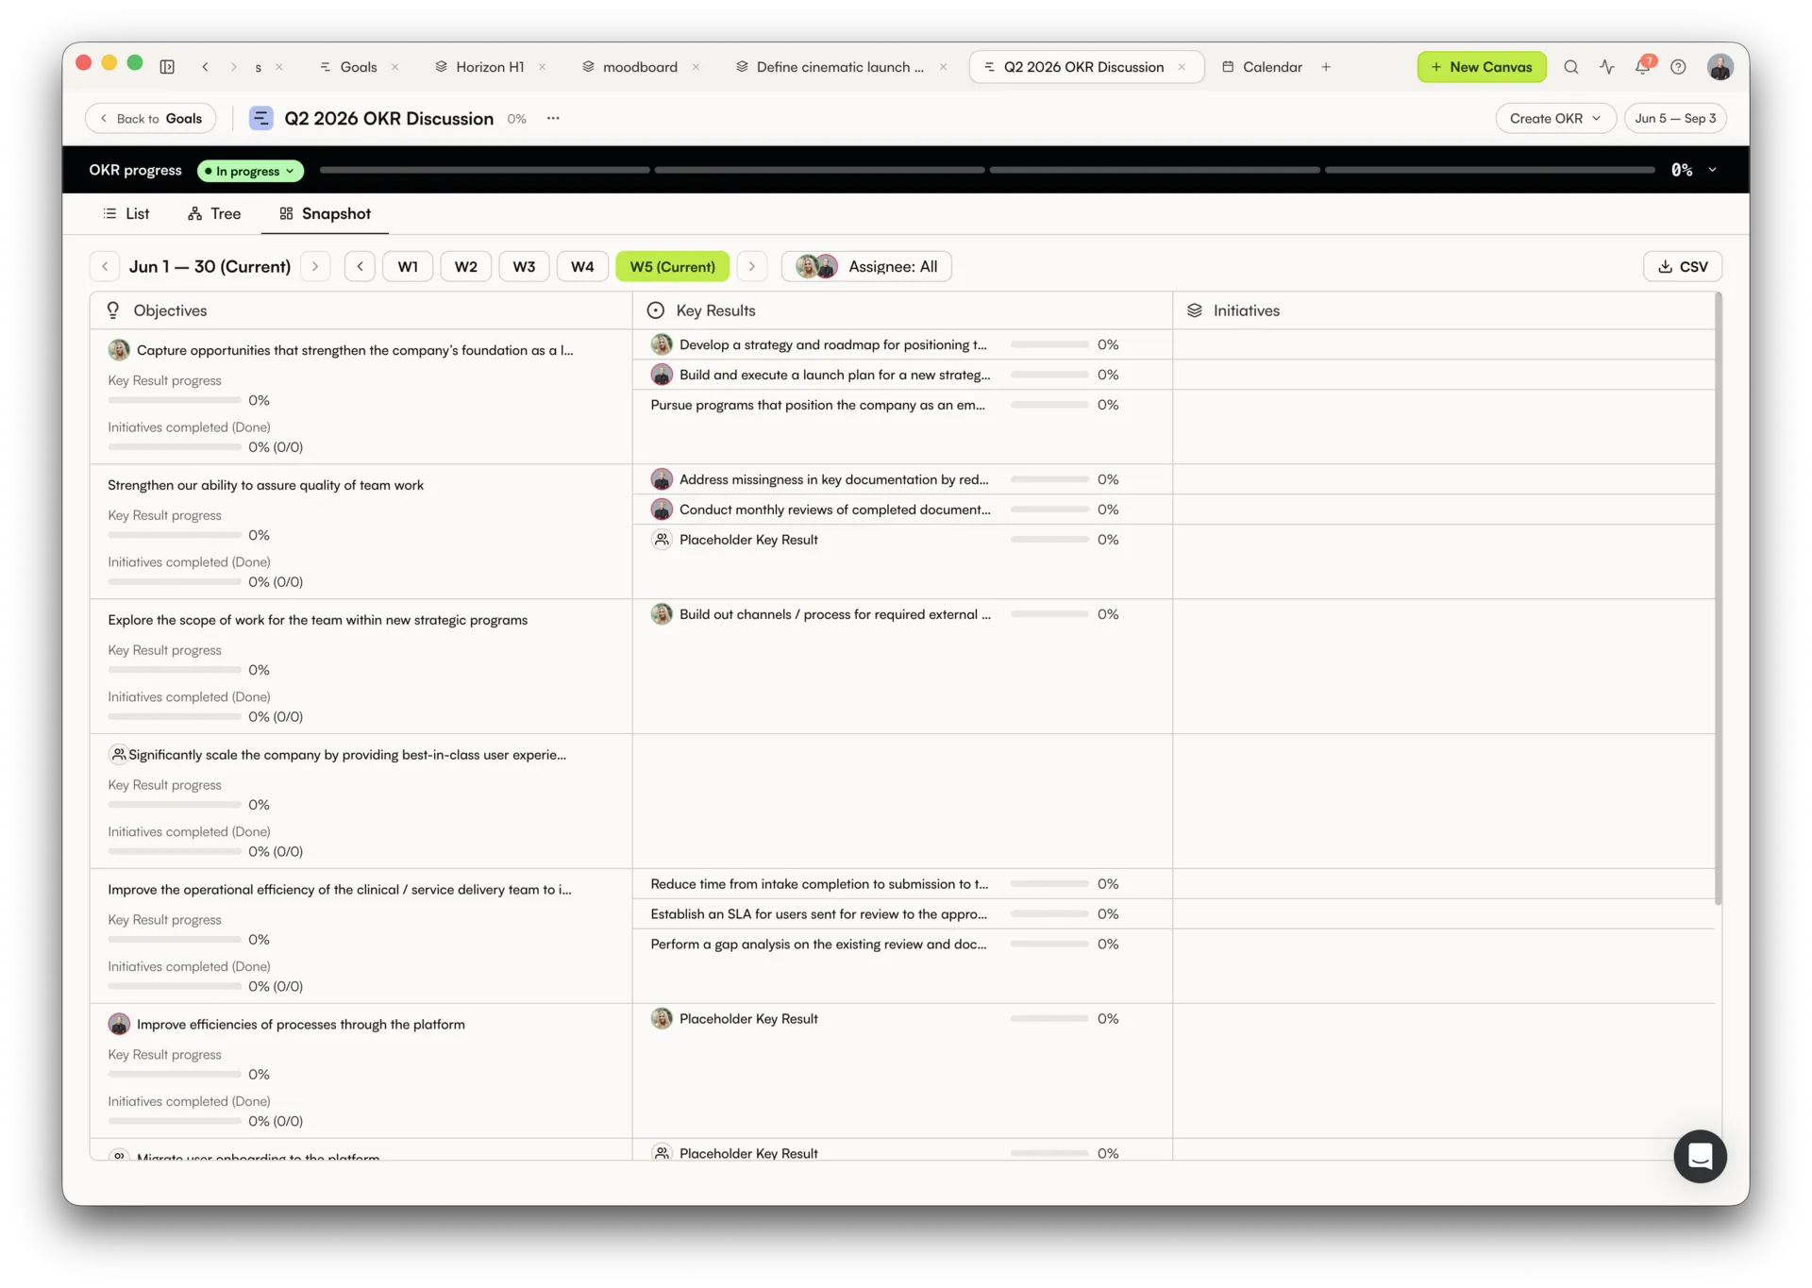The width and height of the screenshot is (1812, 1288).
Task: Click the Objectives lightbulb icon
Action: click(113, 310)
